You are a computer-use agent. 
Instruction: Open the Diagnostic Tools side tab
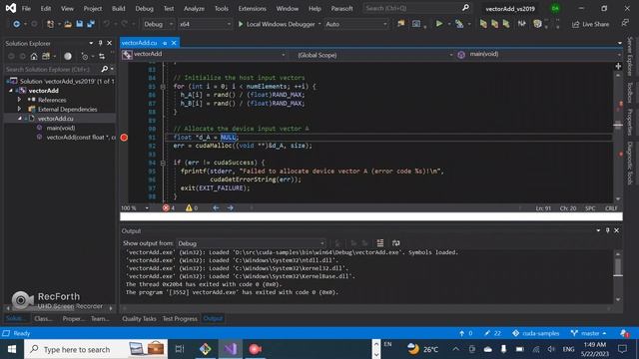tap(630, 164)
